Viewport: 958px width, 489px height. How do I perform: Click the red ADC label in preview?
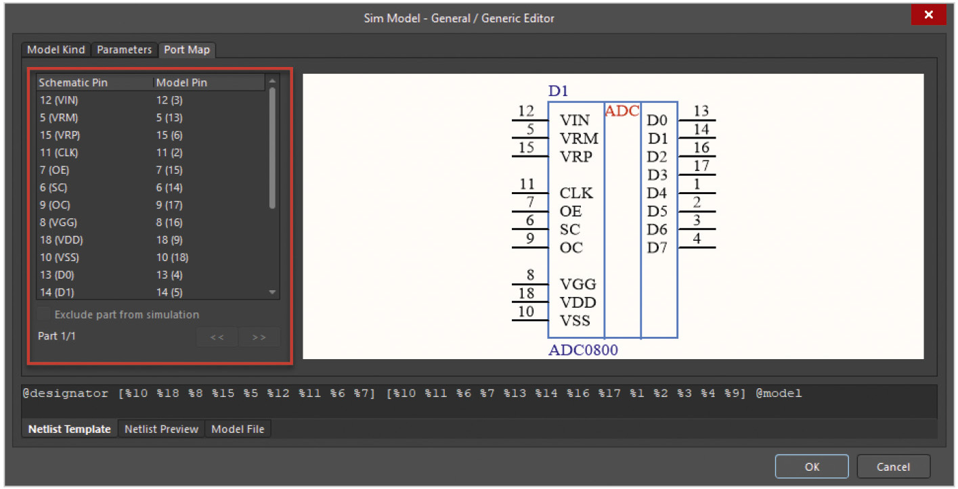622,112
